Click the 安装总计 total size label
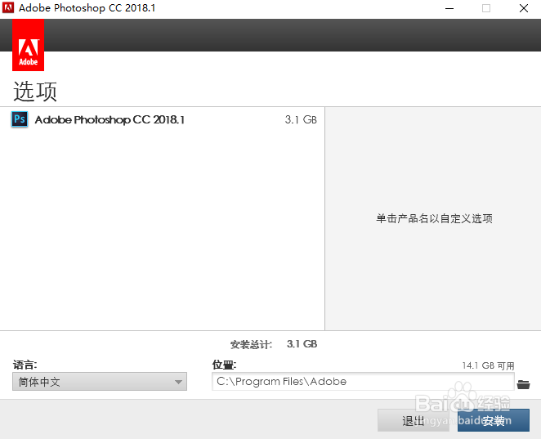This screenshot has width=541, height=439. click(x=251, y=344)
